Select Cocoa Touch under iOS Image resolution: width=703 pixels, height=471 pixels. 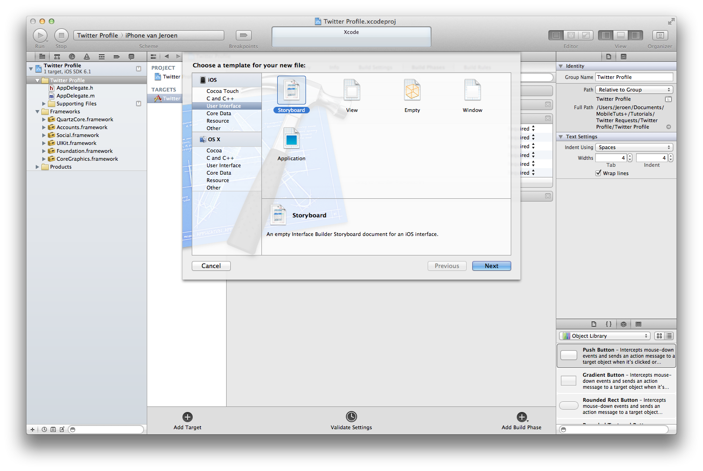click(x=222, y=91)
